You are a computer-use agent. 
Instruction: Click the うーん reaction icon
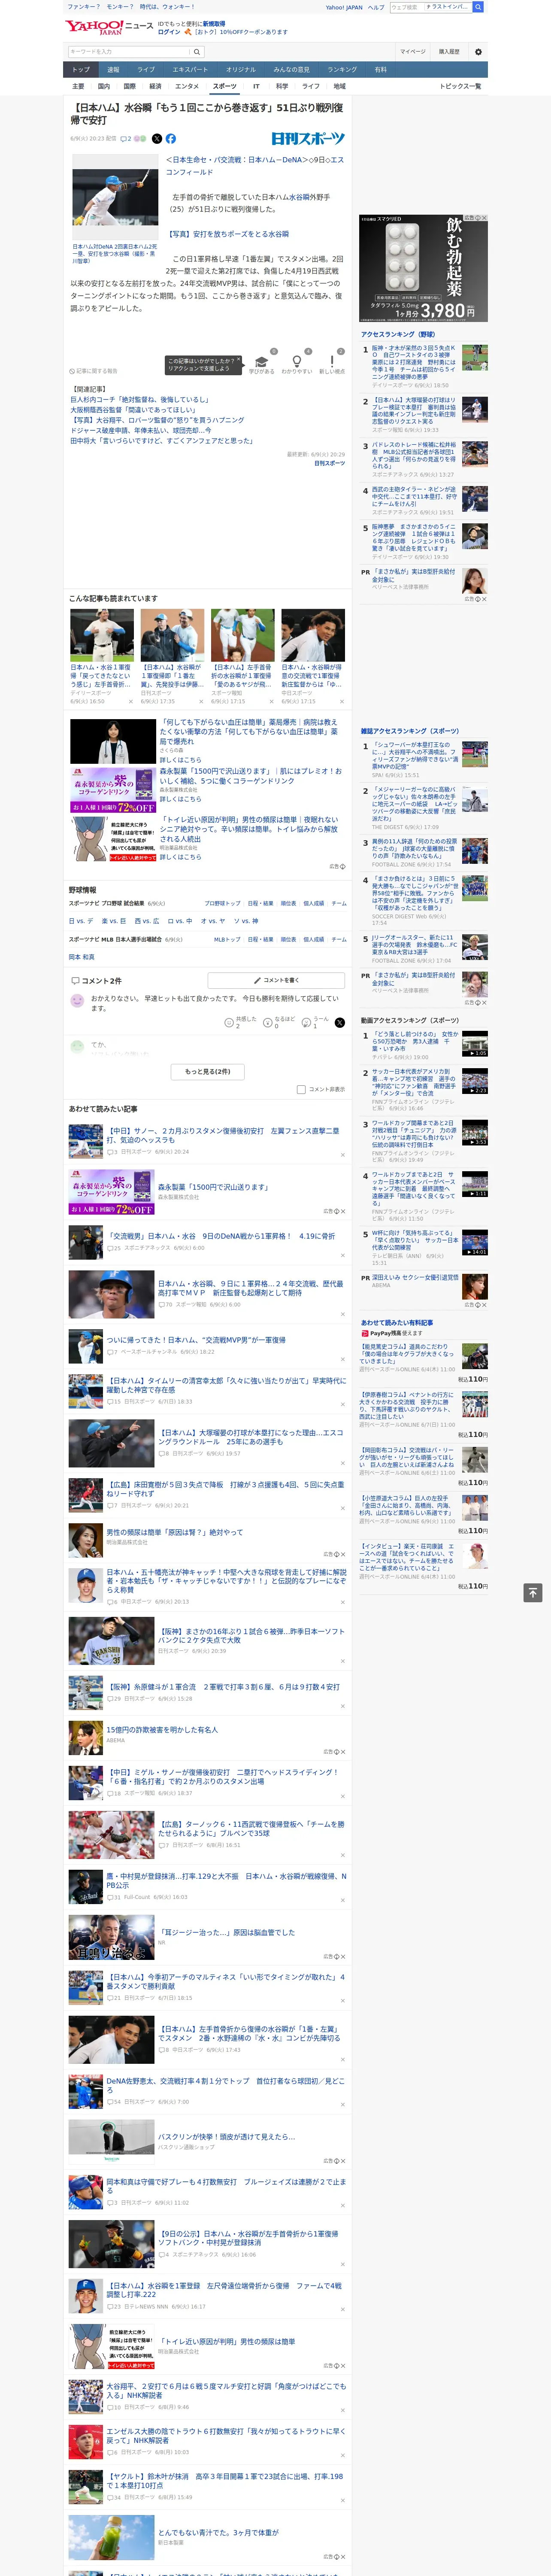coord(306,1023)
